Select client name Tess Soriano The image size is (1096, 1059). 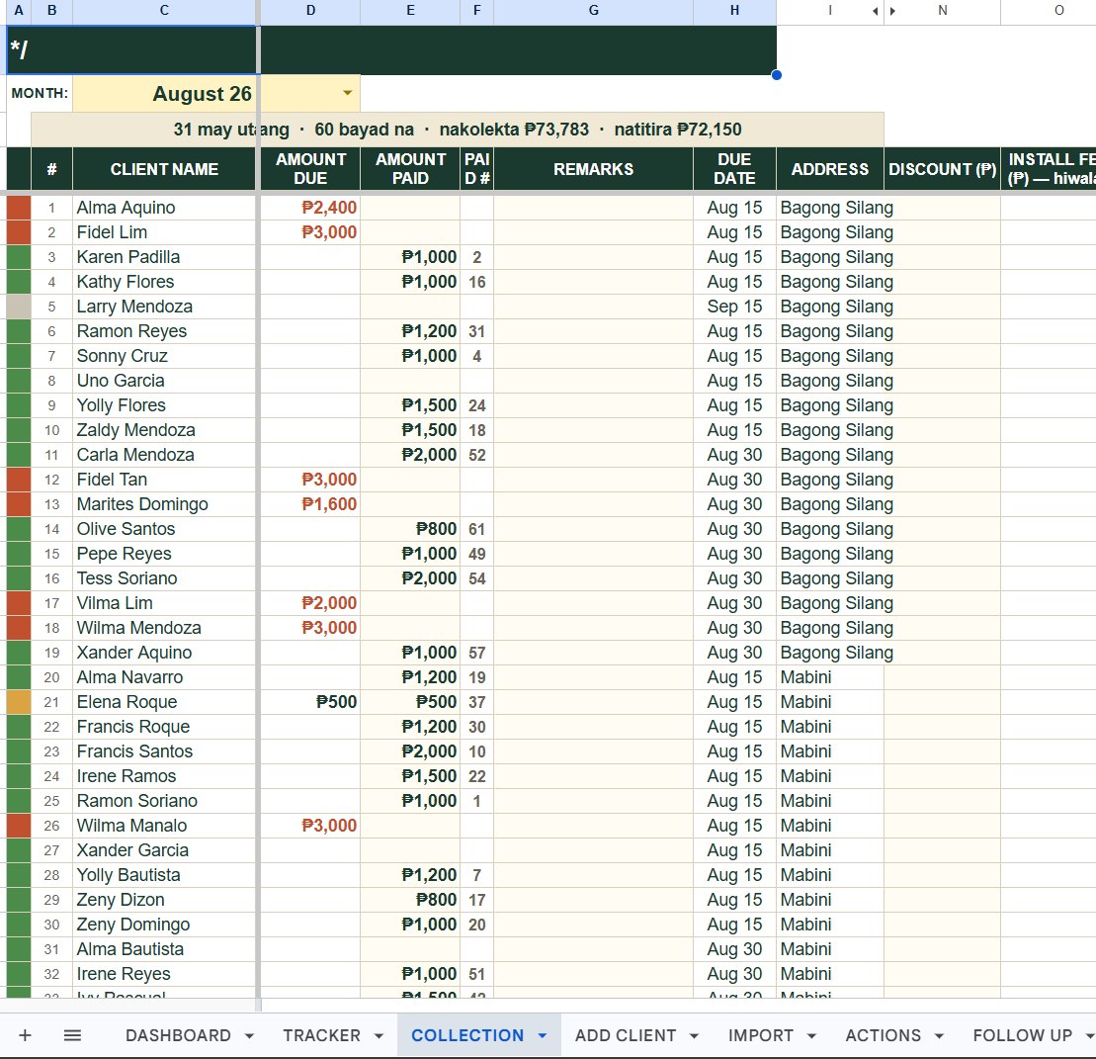point(164,578)
